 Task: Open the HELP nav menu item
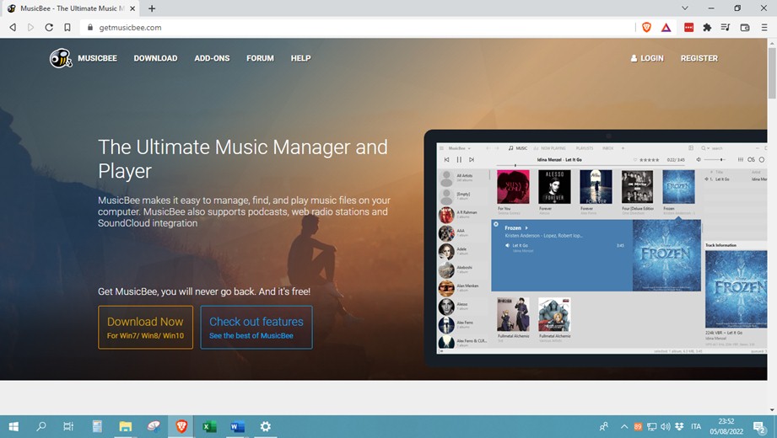[x=301, y=58]
